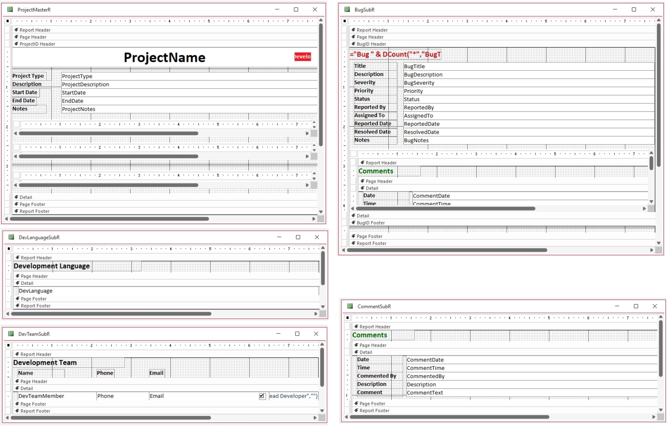Click the right scroll arrow at DevTeamSubR bottom

click(315, 418)
